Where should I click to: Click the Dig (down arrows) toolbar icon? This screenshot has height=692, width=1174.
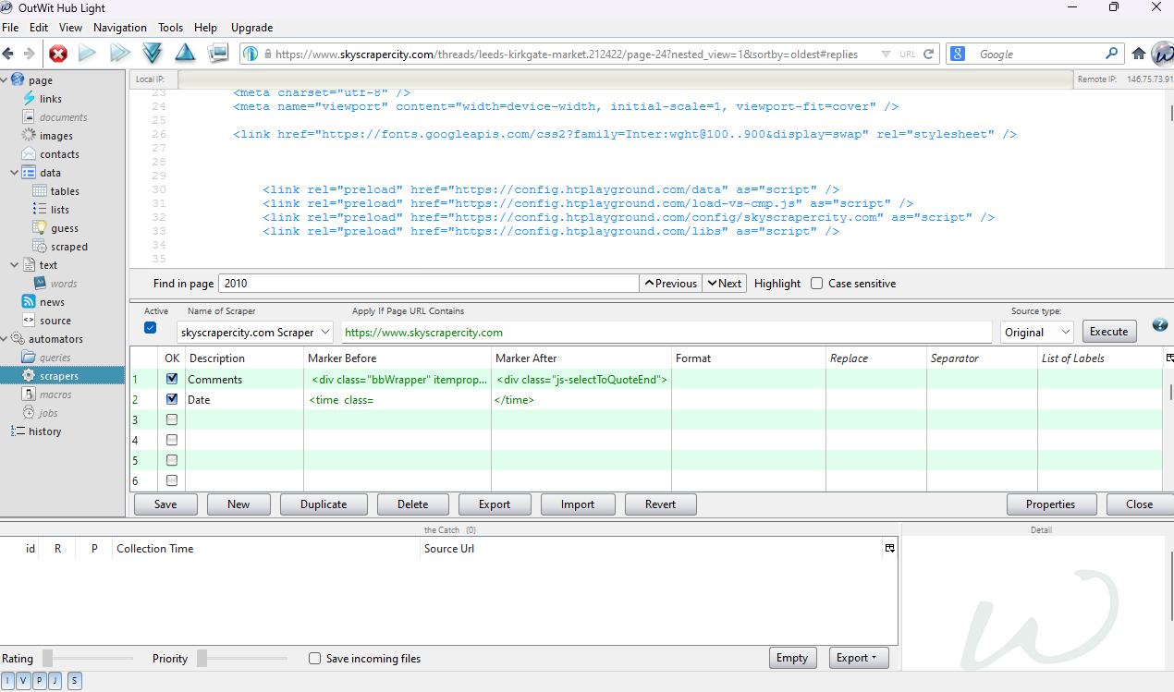click(x=152, y=54)
